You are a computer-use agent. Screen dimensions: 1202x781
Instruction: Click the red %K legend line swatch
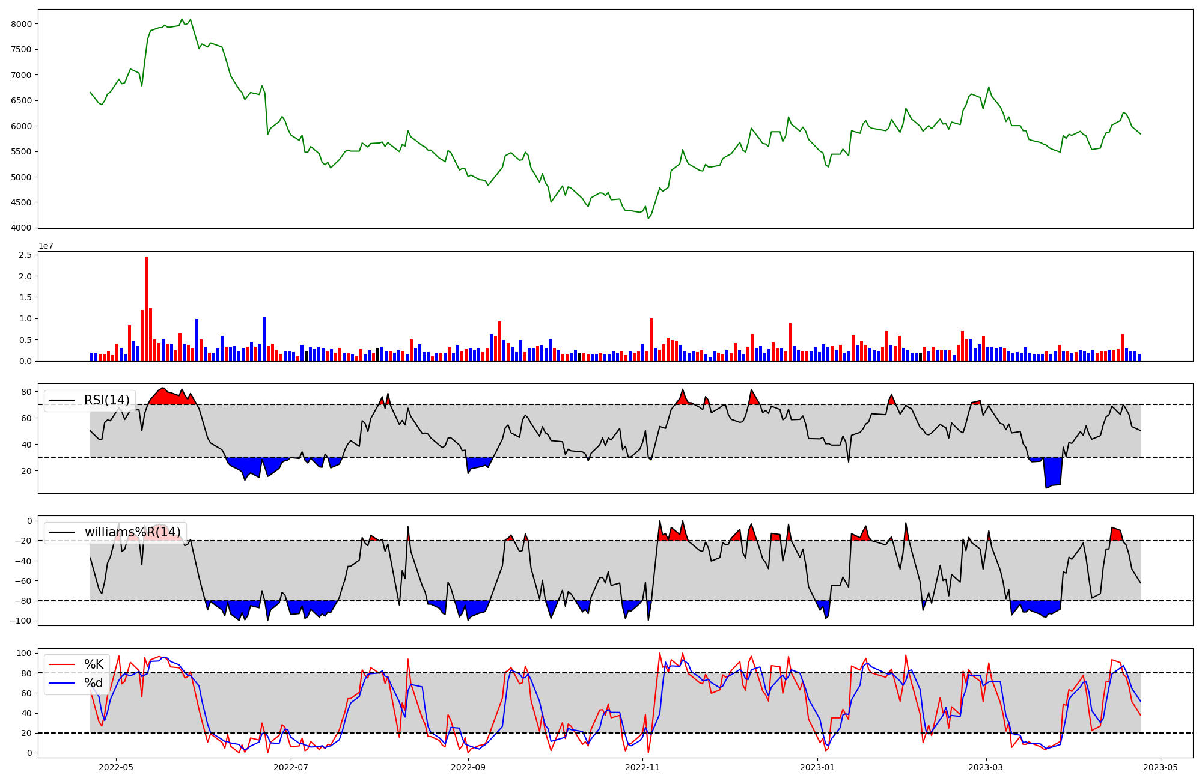62,664
